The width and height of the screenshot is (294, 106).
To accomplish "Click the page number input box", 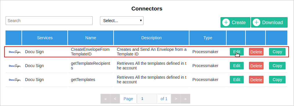I will tap(147, 99).
